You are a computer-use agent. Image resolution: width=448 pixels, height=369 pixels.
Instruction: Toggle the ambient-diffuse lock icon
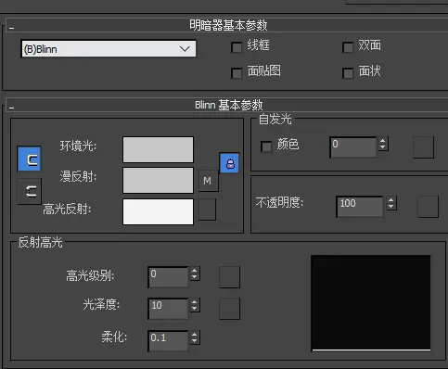coord(29,159)
